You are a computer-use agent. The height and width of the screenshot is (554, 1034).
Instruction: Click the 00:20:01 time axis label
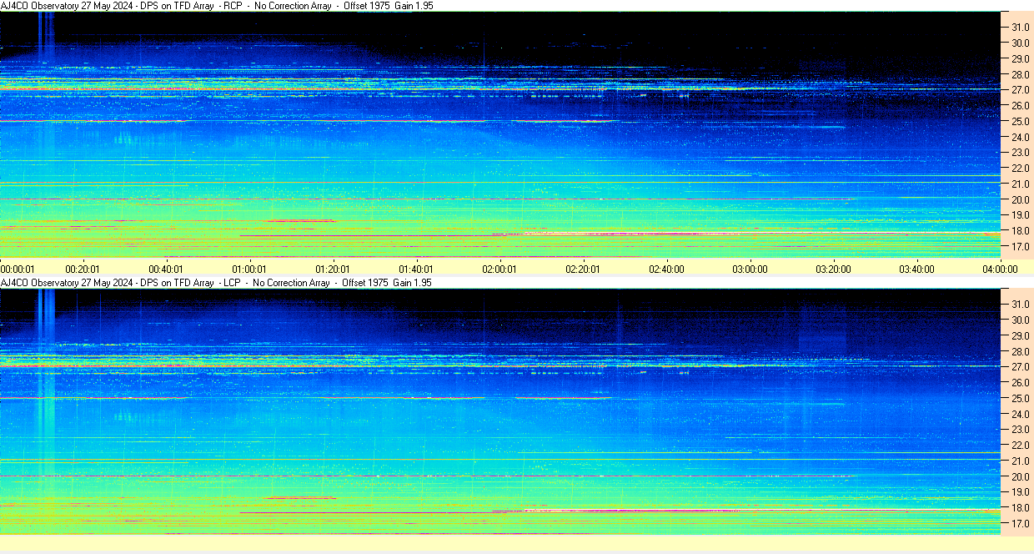[83, 269]
